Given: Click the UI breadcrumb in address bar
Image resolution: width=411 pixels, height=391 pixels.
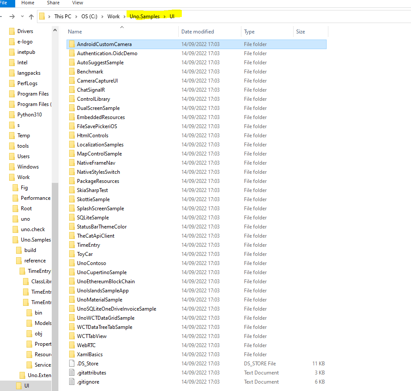Looking at the screenshot, I should [172, 17].
